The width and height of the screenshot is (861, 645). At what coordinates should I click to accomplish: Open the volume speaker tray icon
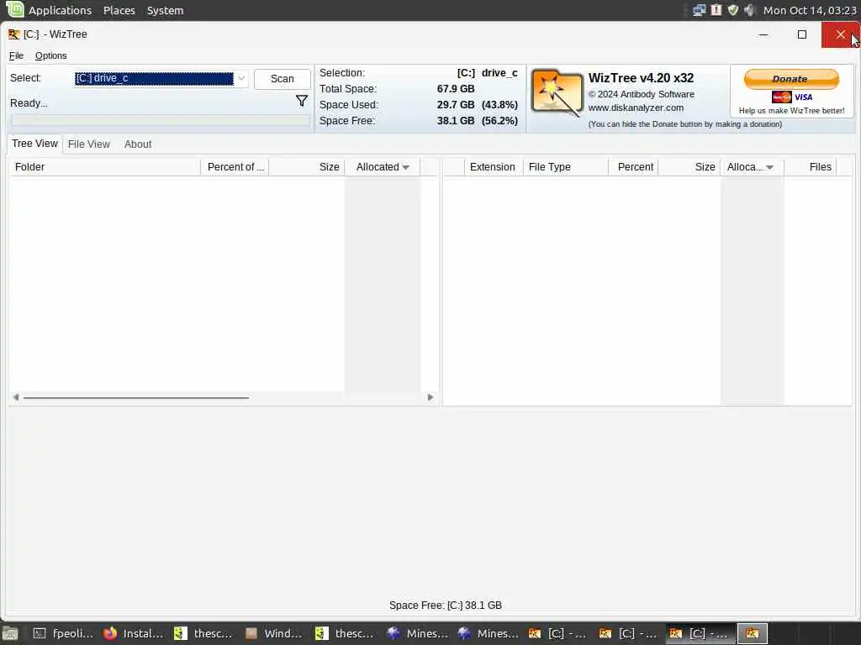(749, 10)
